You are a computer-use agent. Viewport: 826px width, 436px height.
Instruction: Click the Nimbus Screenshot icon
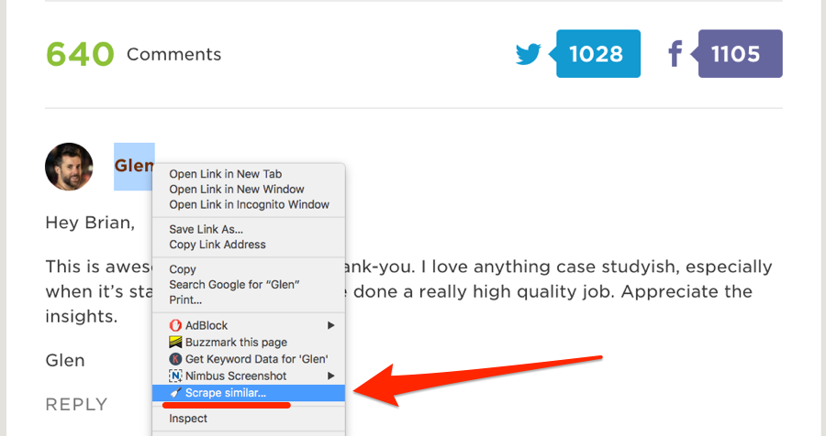(x=176, y=376)
